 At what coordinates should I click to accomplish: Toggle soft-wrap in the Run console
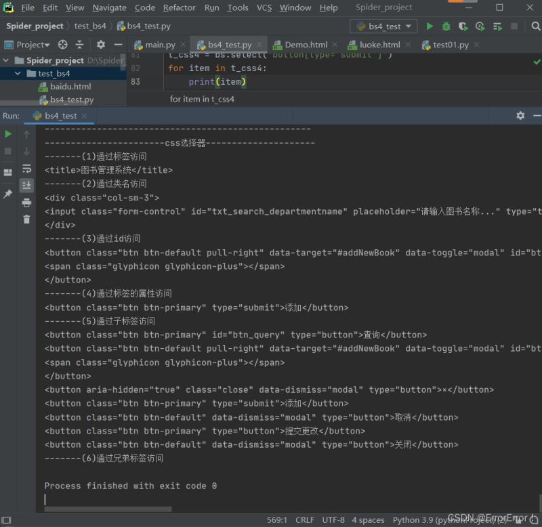click(x=26, y=169)
